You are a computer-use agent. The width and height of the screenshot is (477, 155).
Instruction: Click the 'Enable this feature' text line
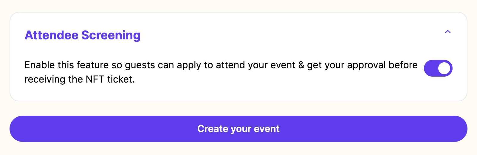[221, 65]
